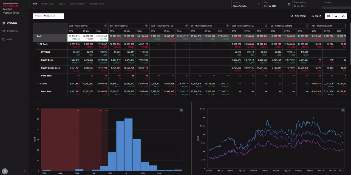This screenshot has width=351, height=175.
Task: Select the ETF Book row label
Action: [46, 52]
